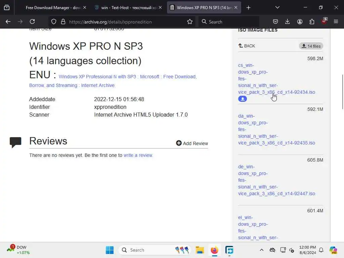Viewport: 344px width, 258px height.
Task: Select the Internet Archive HTML5 Uploader 1.7.0 text
Action: [x=141, y=115]
